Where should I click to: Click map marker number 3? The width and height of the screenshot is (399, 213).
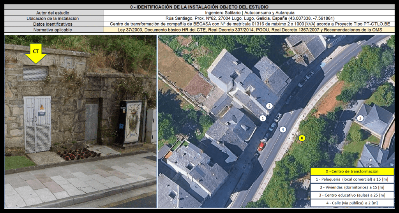point(360,118)
